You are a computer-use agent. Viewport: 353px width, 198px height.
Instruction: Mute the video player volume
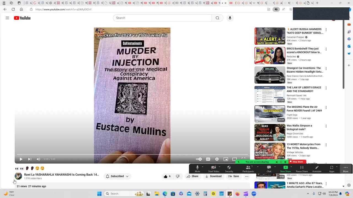[38, 159]
